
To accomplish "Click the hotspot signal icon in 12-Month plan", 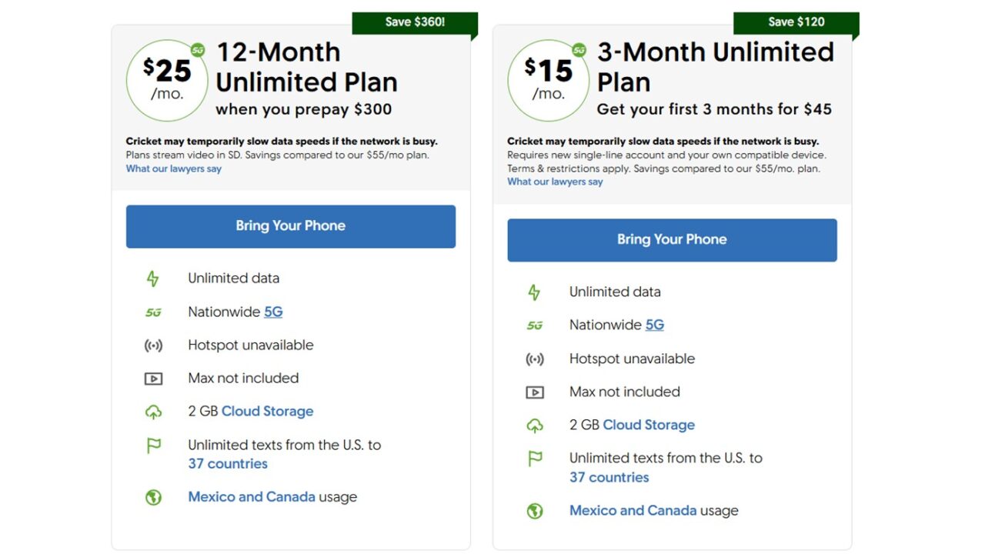I will [x=153, y=345].
